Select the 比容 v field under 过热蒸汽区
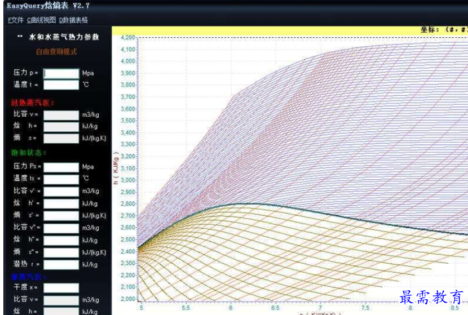Screen dimensions: 468x315 [x=61, y=115]
